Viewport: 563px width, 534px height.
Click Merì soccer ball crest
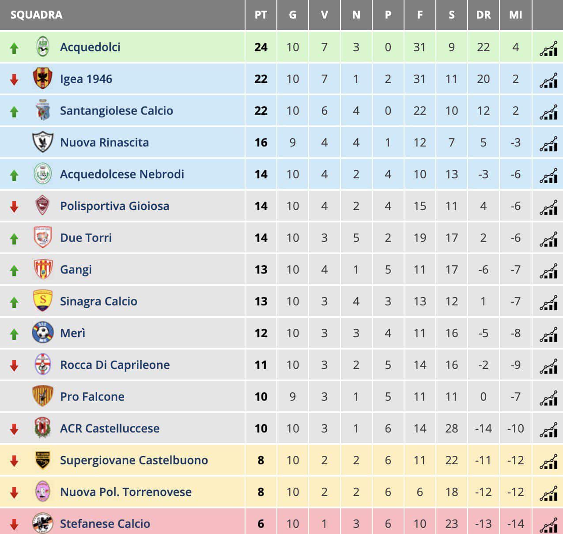point(43,332)
